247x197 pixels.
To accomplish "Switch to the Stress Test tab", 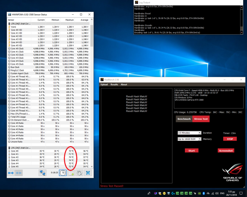I will [x=201, y=119].
